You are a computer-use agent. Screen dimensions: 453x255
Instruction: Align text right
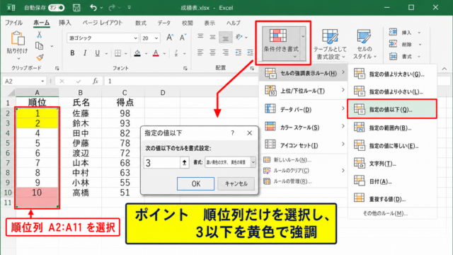(225, 52)
